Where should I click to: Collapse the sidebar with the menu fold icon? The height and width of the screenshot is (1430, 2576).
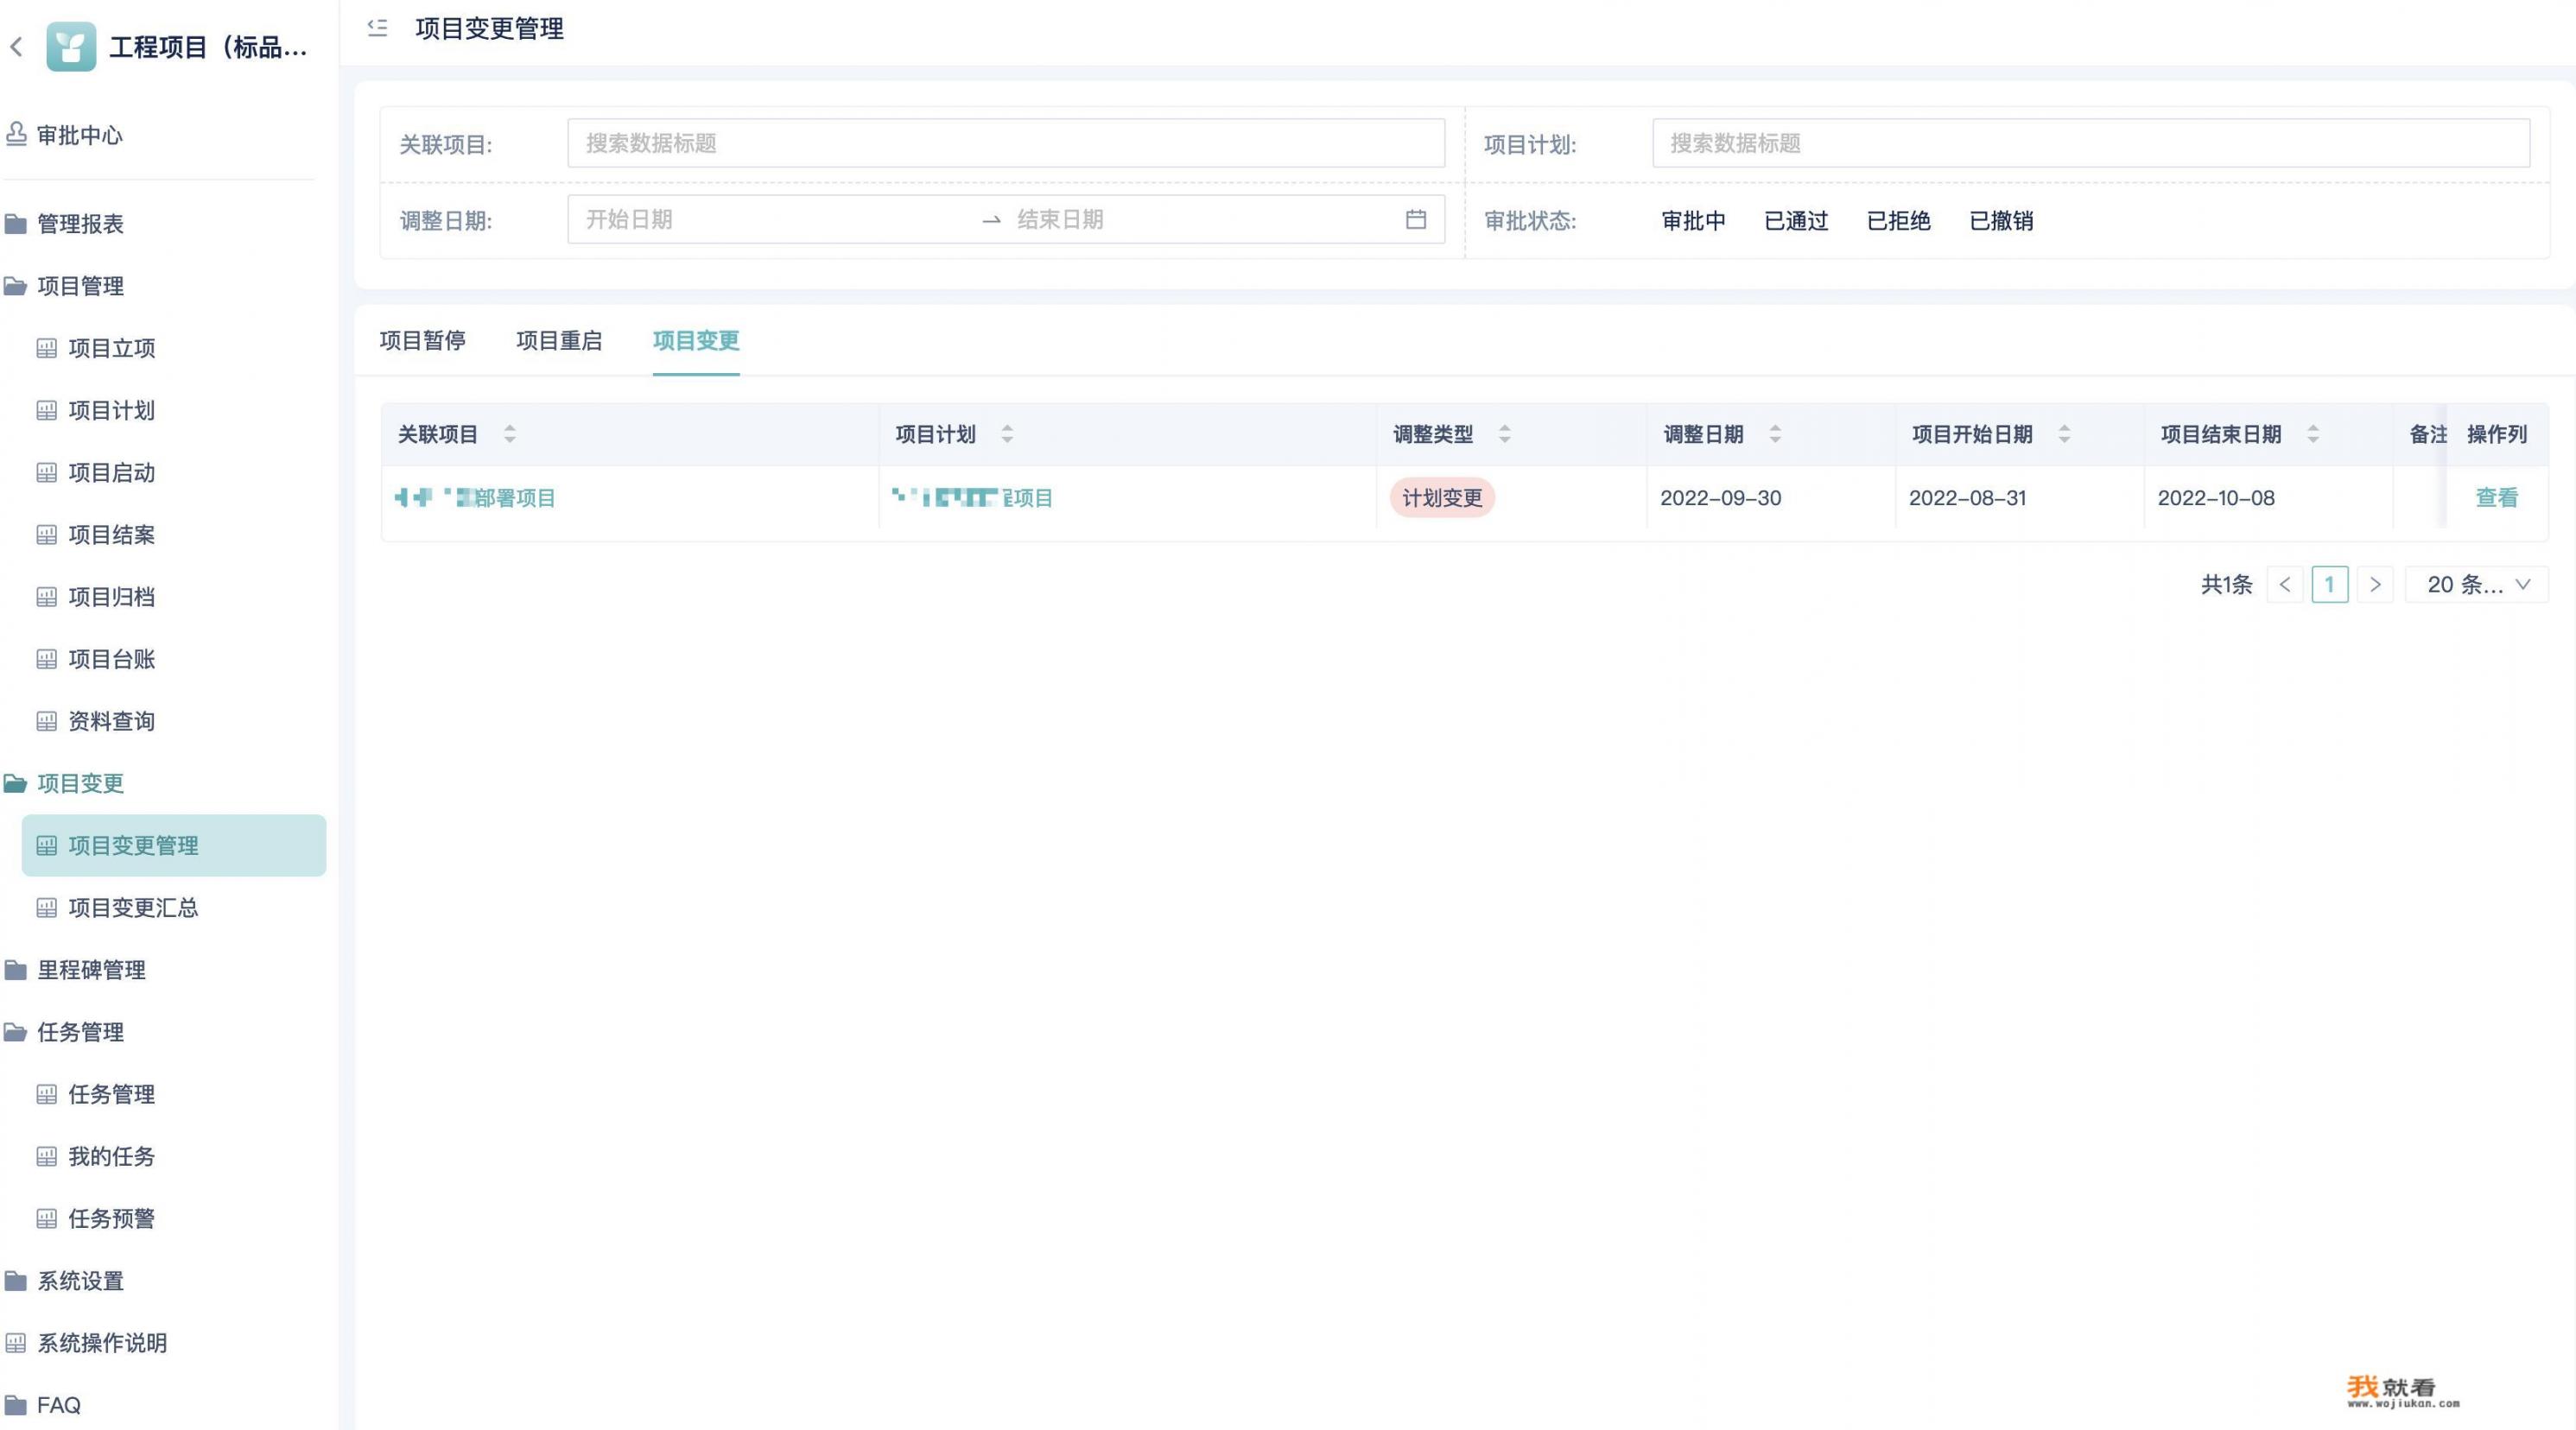coord(377,28)
